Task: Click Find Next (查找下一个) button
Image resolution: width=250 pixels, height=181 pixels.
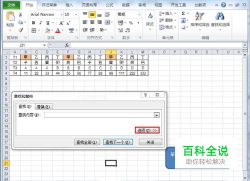Action: (118, 142)
